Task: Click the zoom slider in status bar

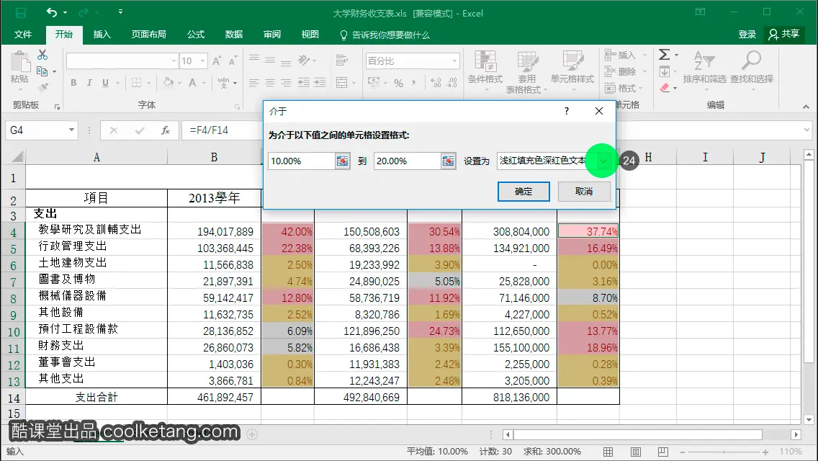Action: coord(723,452)
